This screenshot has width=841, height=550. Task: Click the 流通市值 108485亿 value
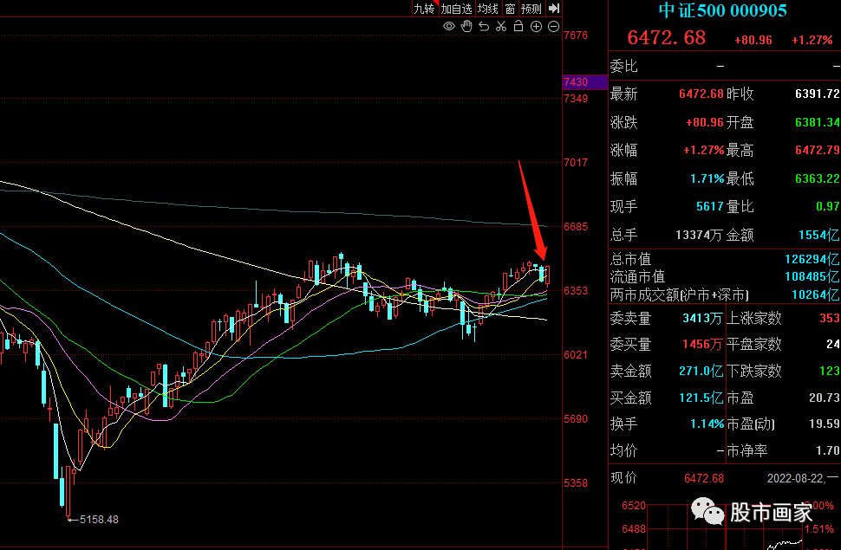click(x=812, y=276)
